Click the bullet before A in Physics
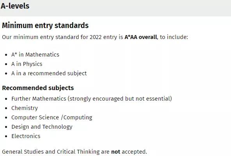Image resolution: width=231 pixels, height=156 pixels. [x=6, y=64]
